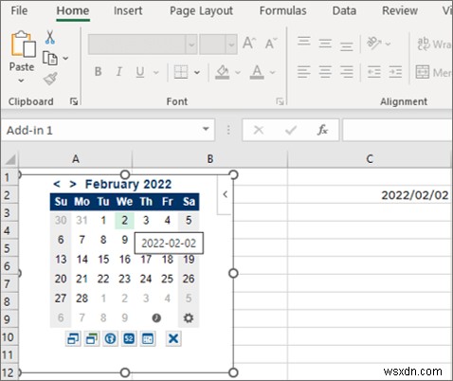Click the formula bar Enter checkmark
The image size is (453, 381).
click(x=291, y=130)
